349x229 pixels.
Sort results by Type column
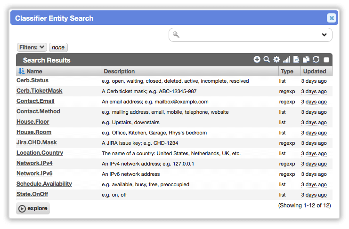pyautogui.click(x=287, y=71)
